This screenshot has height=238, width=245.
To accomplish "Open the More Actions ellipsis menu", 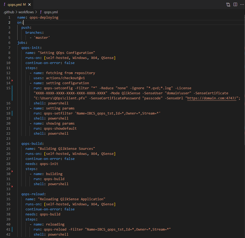I will point(242,5).
